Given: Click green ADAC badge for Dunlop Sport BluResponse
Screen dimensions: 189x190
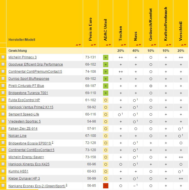Looking at the screenshot, I should tap(106, 79).
